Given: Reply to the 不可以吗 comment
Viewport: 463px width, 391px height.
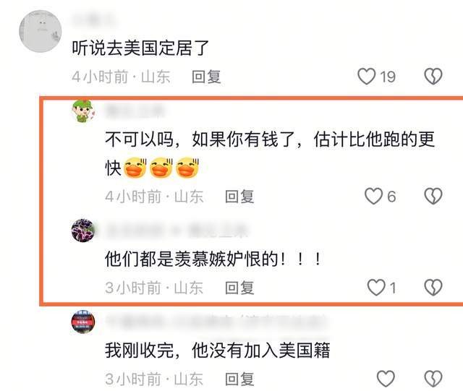Looking at the screenshot, I should tap(239, 197).
